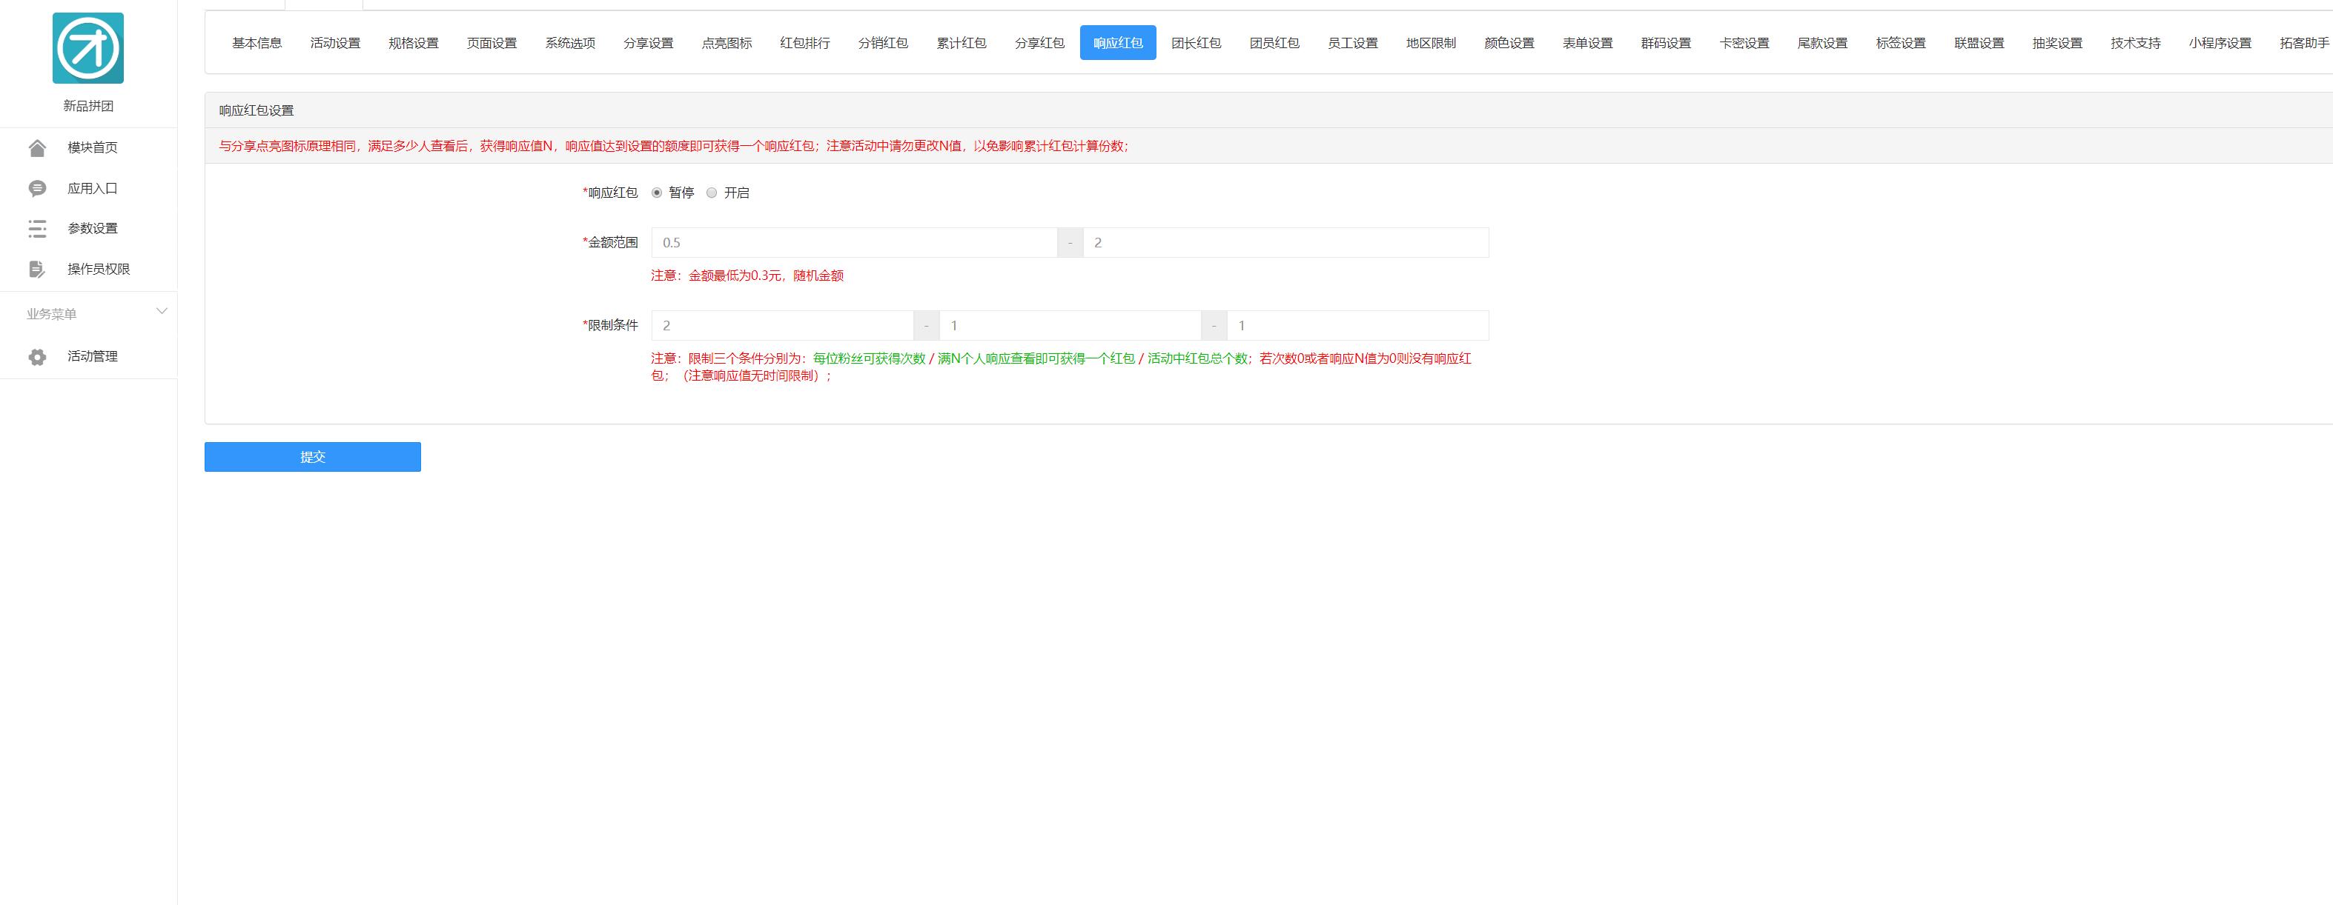
Task: Open the 拓客助手 tab
Action: pos(2304,42)
